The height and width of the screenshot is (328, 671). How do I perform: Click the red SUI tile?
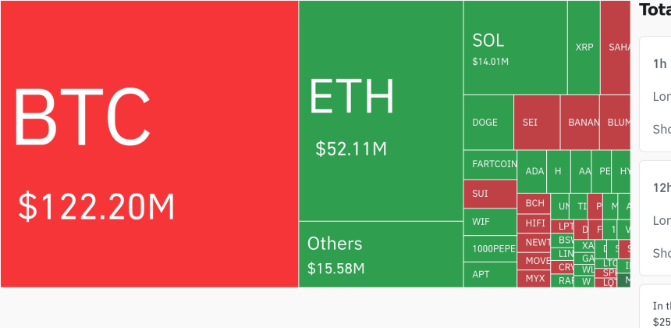pyautogui.click(x=490, y=193)
